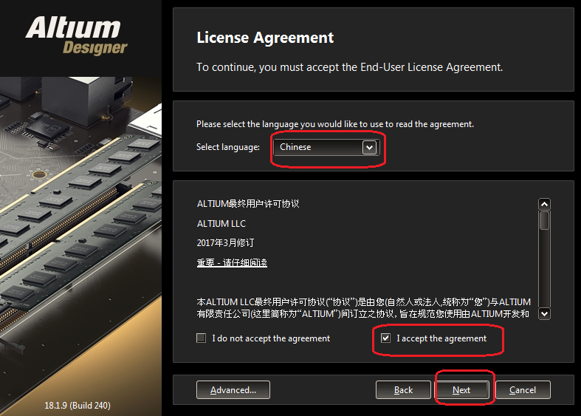
Task: Click the Altium Designer logo
Action: click(77, 35)
